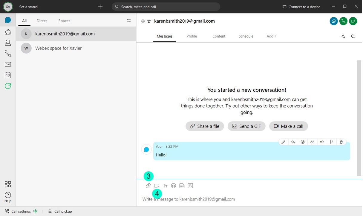This screenshot has height=216, width=363.
Task: Click the Hello! message text
Action: pyautogui.click(x=161, y=155)
